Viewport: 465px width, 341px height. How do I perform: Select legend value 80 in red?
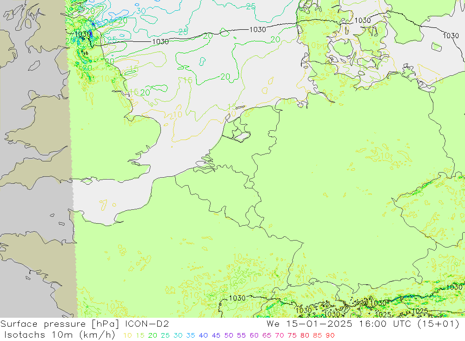pyautogui.click(x=305, y=335)
